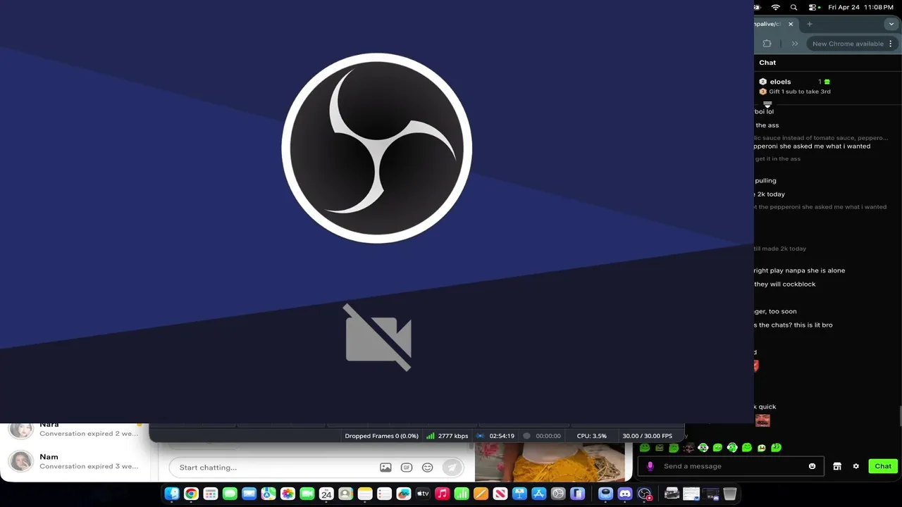Viewport: 902px width, 507px height.
Task: Select the headphones-wearing green emote
Action: click(732, 447)
